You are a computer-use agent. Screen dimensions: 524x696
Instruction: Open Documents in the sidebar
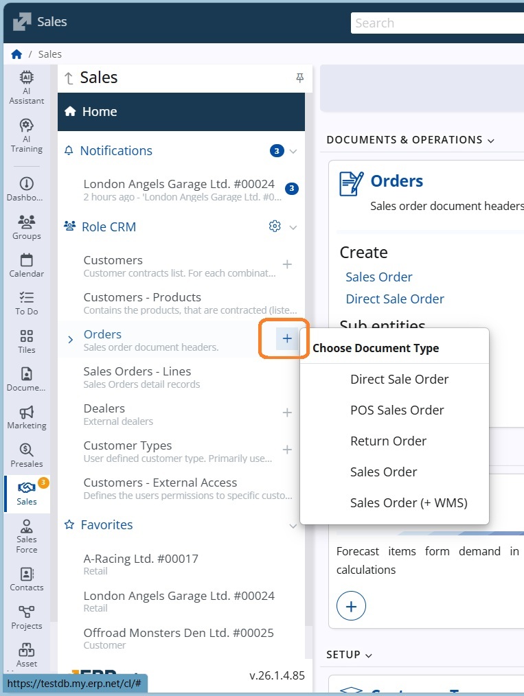coord(27,379)
